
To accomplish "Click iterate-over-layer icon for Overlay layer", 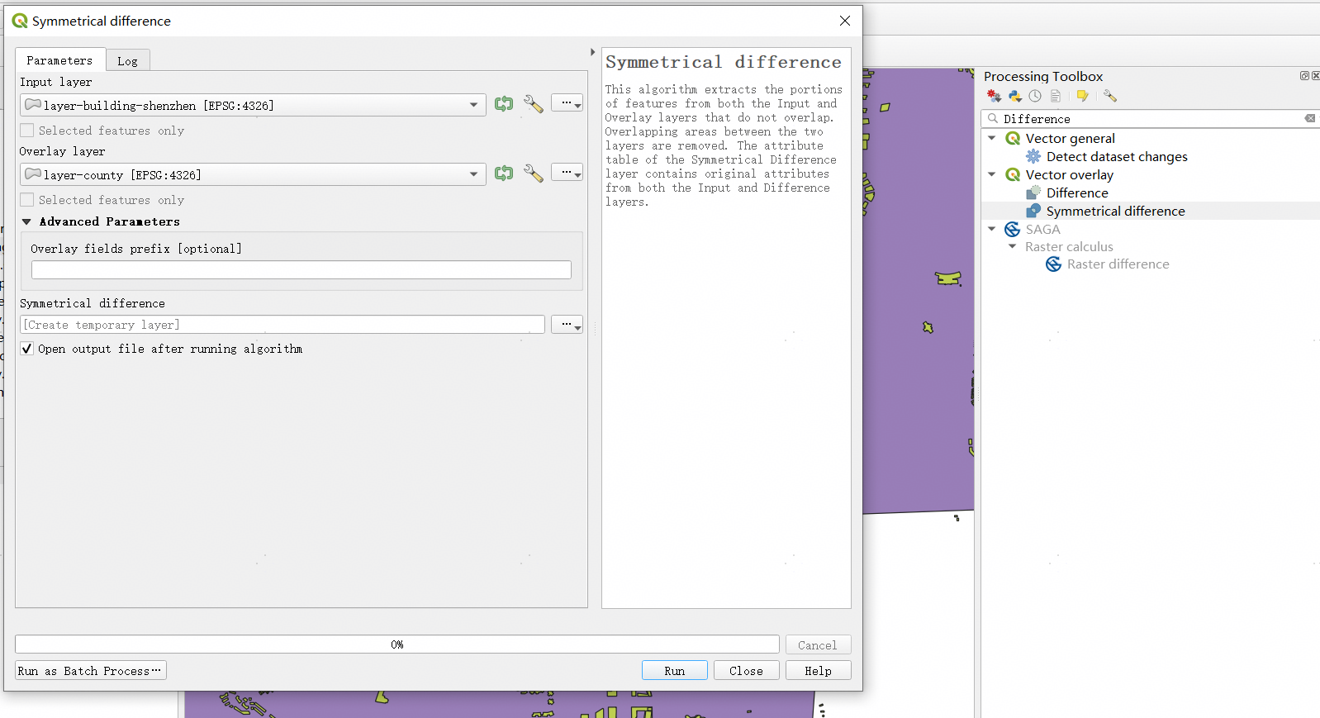I will (503, 174).
